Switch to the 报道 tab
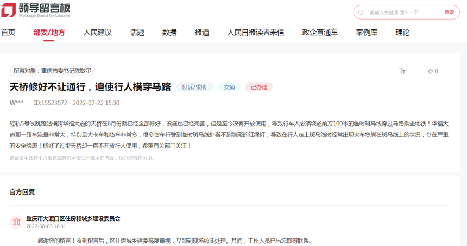Image resolution: width=467 pixels, height=246 pixels. (x=202, y=33)
